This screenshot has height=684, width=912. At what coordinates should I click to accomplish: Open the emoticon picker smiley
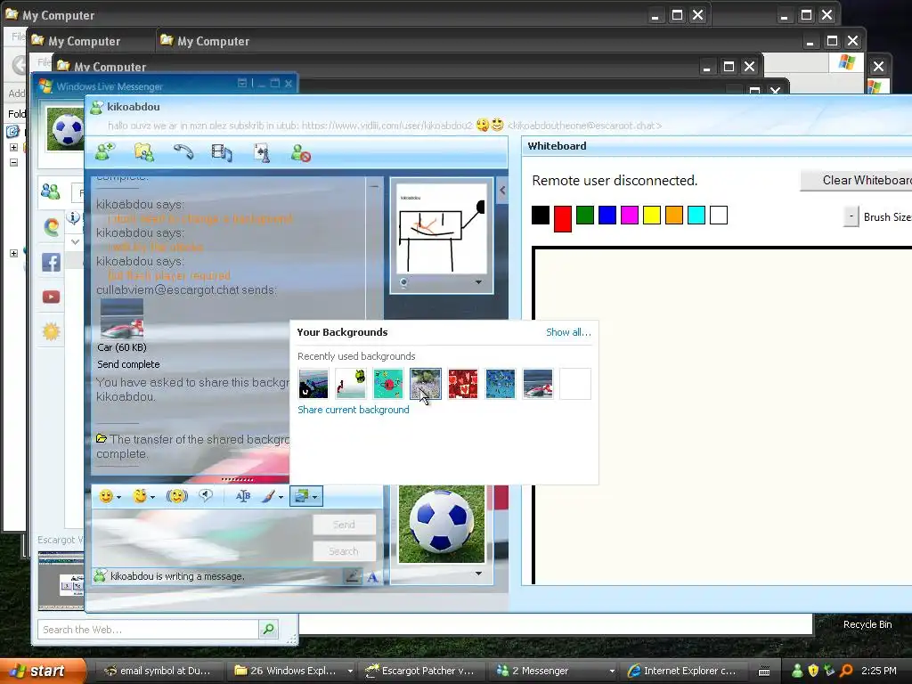[106, 496]
